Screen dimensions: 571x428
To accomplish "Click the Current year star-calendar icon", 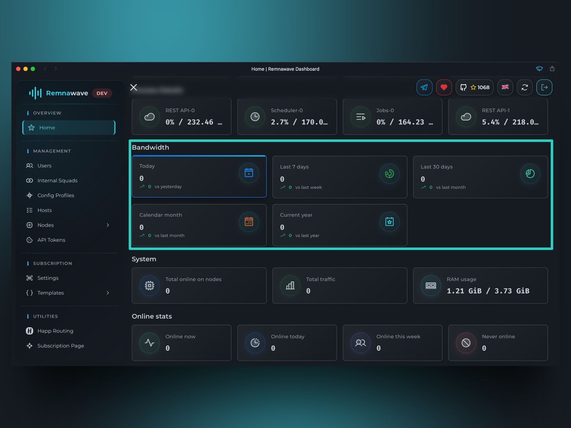I will coord(389,222).
